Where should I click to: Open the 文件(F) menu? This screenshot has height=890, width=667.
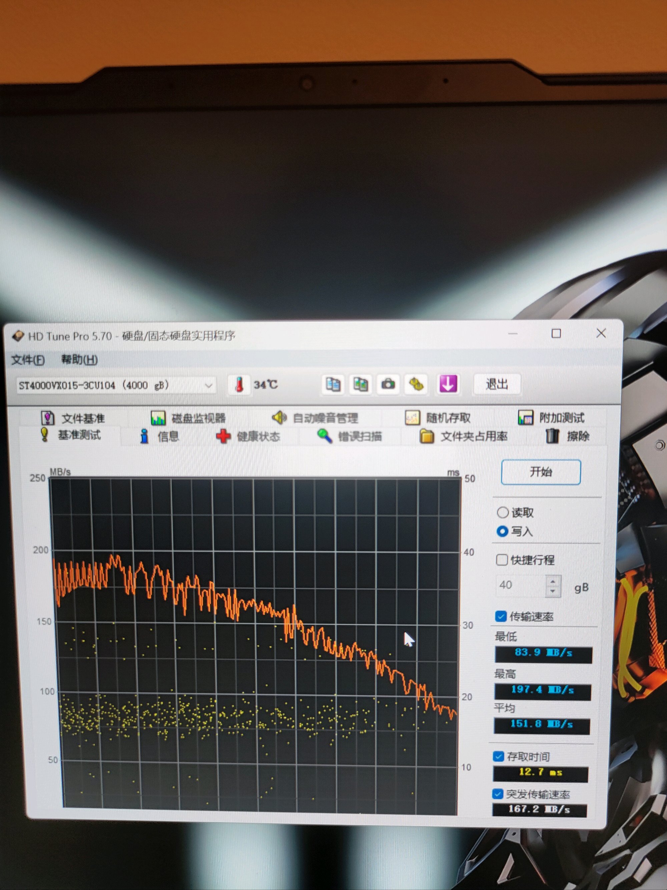pyautogui.click(x=28, y=360)
